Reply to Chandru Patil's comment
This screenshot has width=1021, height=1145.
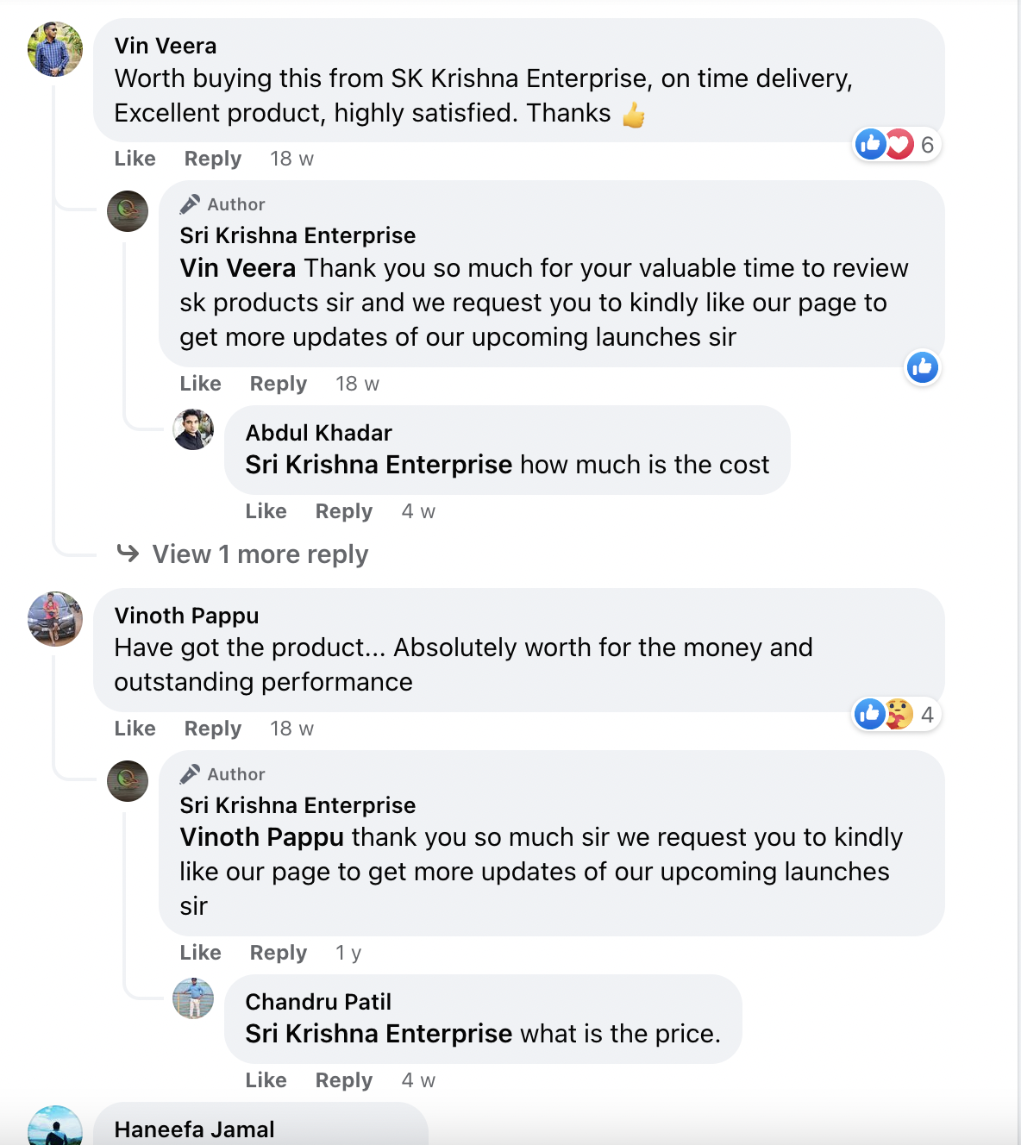(344, 1081)
